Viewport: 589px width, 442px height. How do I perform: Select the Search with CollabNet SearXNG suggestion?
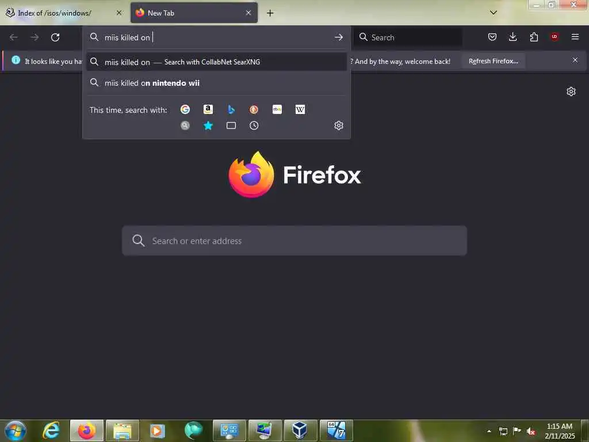click(x=216, y=62)
